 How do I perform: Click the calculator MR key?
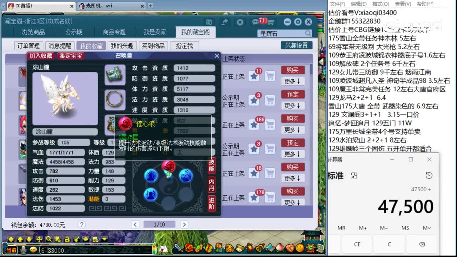(x=341, y=228)
